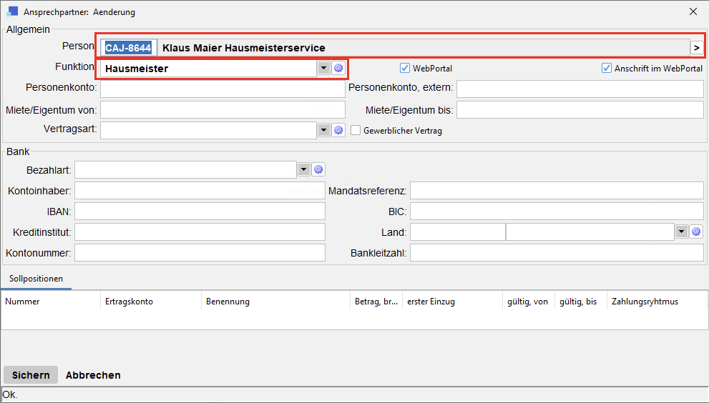Click Abbrechen to cancel changes
This screenshot has width=709, height=403.
[x=93, y=375]
